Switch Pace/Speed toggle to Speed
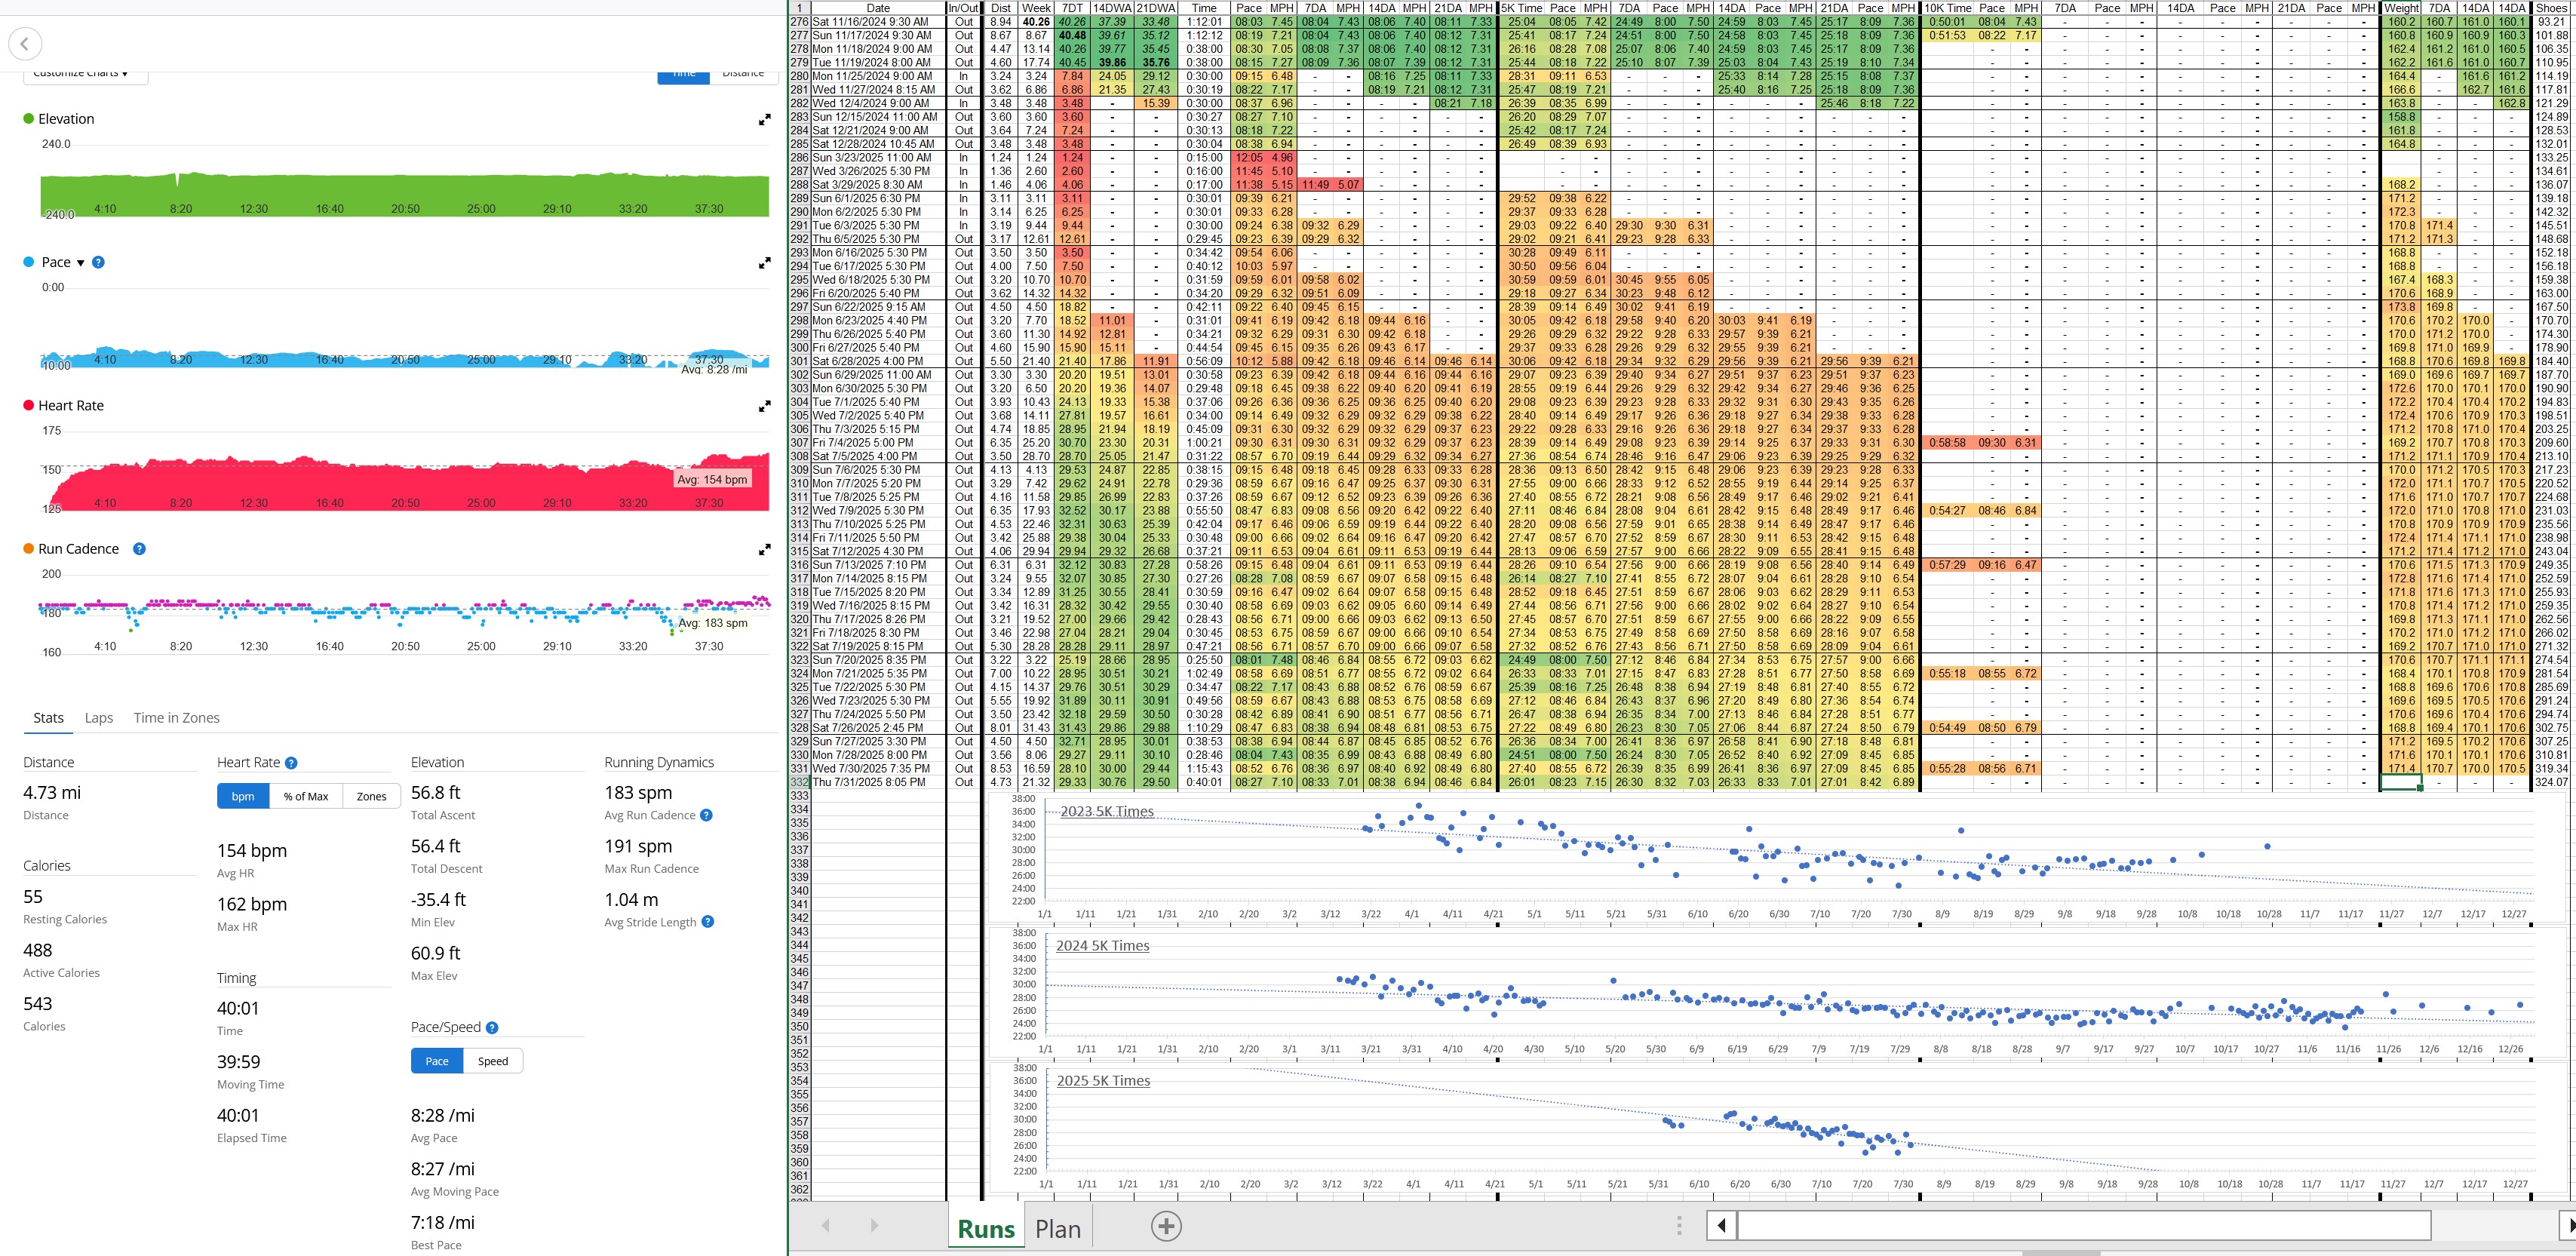The image size is (2576, 1256). pos(493,1061)
